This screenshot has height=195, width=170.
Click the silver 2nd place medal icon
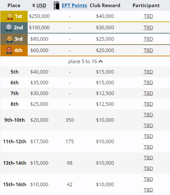(9, 28)
